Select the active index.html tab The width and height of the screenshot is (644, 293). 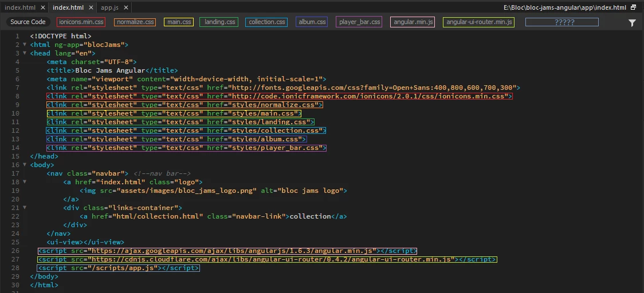pyautogui.click(x=68, y=7)
